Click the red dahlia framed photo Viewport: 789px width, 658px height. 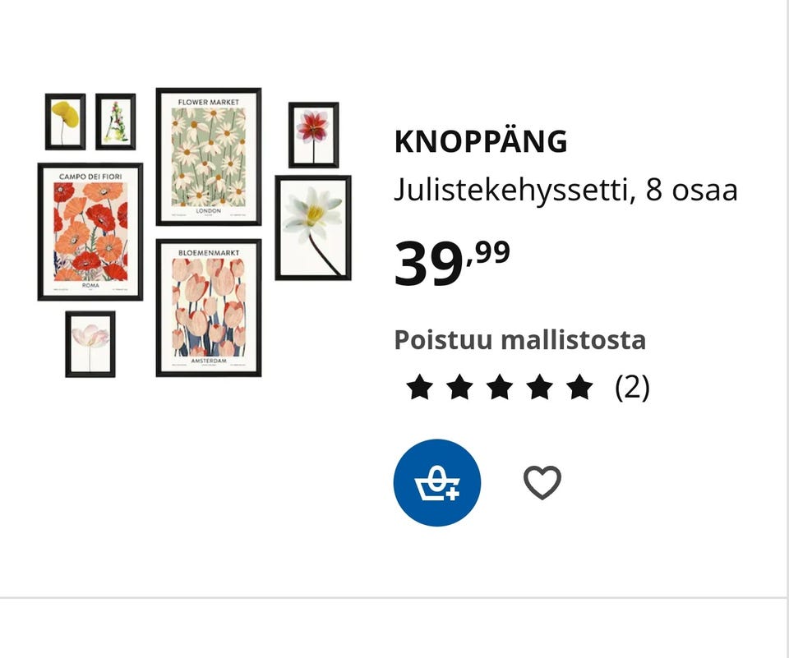coord(314,132)
